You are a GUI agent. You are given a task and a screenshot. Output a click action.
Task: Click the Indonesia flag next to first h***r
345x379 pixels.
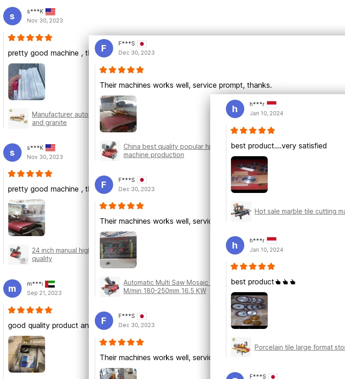271,104
